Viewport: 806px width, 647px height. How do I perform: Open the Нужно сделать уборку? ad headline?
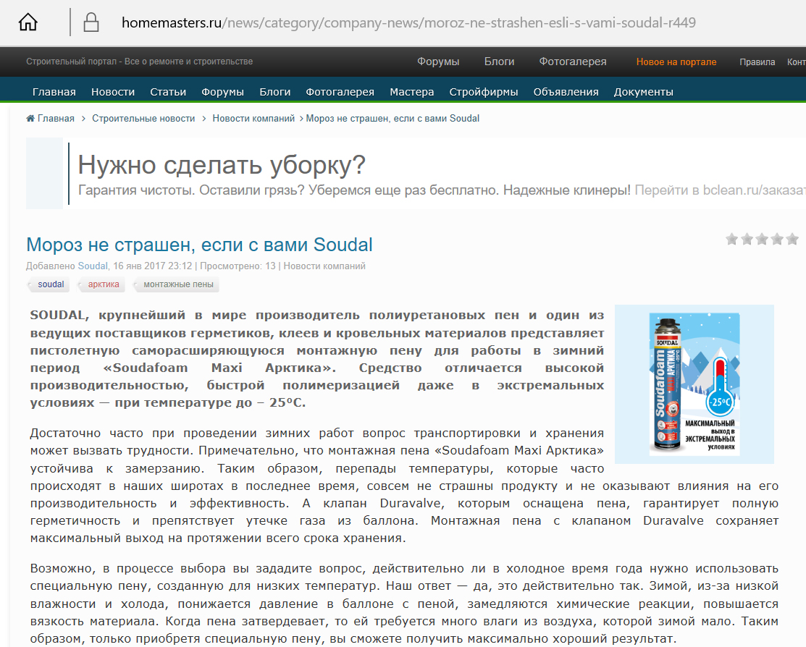pos(222,165)
